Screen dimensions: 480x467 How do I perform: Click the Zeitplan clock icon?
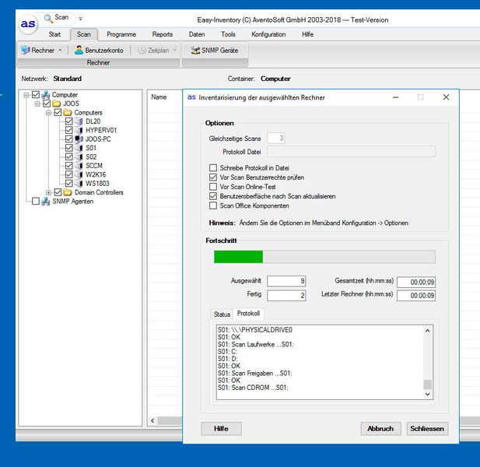tap(142, 51)
